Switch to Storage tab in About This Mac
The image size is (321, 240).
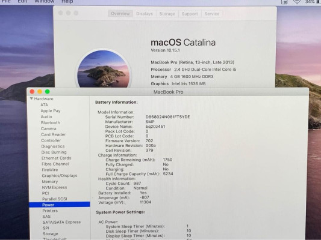point(167,14)
